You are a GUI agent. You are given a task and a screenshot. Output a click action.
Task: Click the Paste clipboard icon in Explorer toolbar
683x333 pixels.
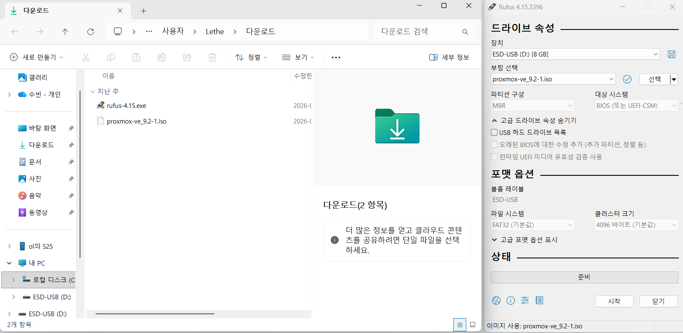136,57
